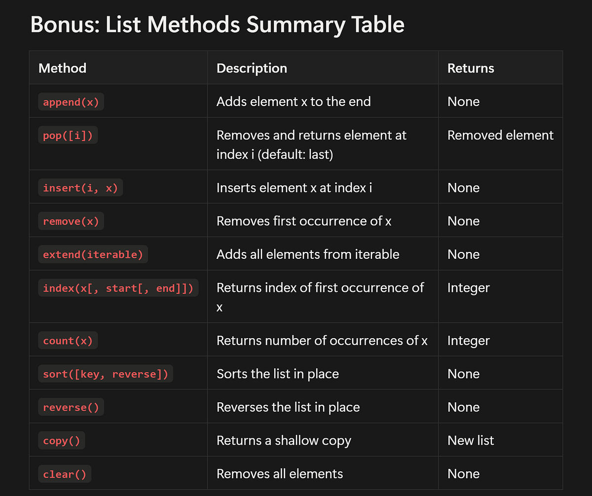Click the remove(x) method cell
Screen dimensions: 592x496
coord(71,221)
